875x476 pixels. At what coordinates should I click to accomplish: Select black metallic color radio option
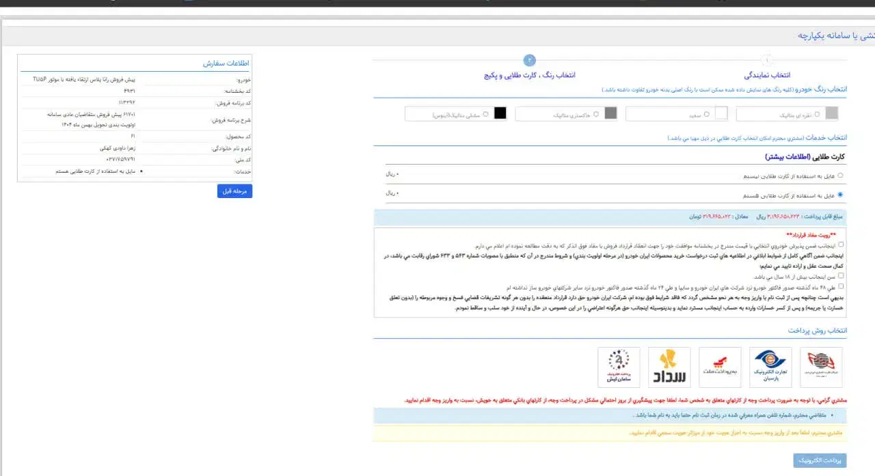(x=485, y=114)
